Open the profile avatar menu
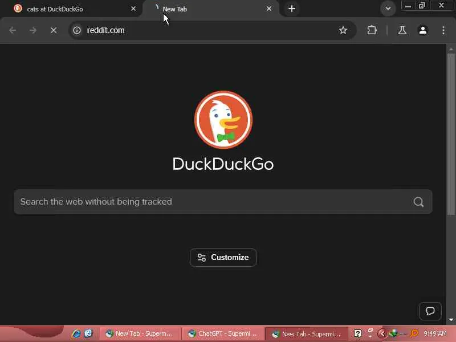Viewport: 456px width, 342px height. [x=423, y=30]
